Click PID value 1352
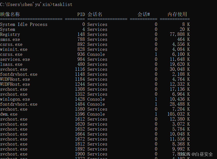The image size is (217, 159). tap(80, 94)
